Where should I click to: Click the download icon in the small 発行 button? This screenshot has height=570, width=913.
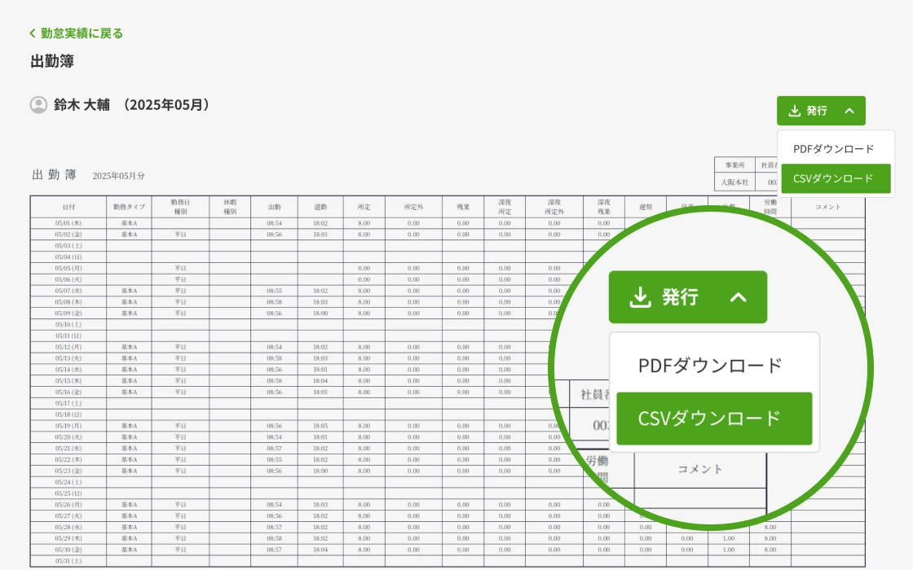[794, 111]
